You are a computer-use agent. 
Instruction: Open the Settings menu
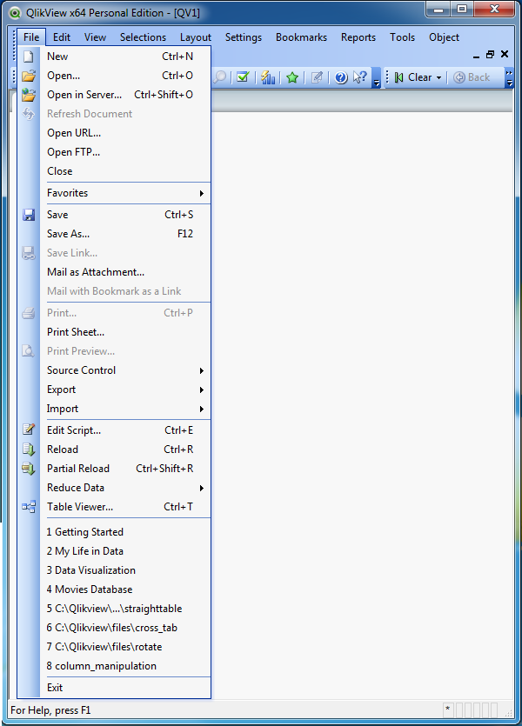pos(244,37)
